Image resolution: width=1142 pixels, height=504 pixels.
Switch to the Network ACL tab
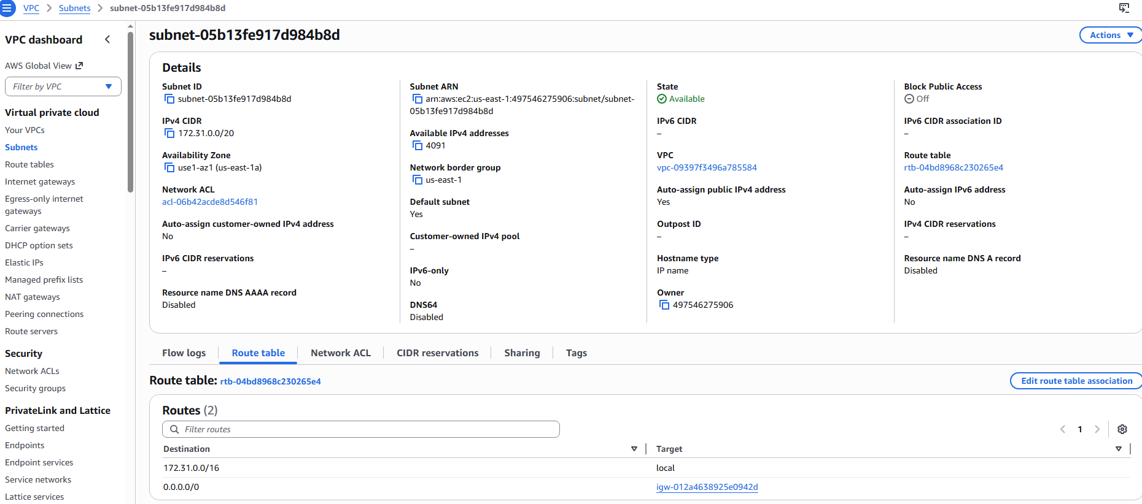coord(340,353)
